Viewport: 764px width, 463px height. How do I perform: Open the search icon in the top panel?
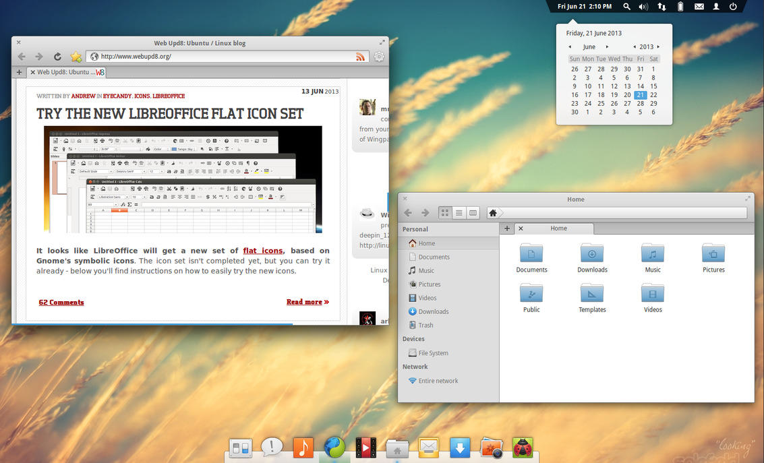click(x=626, y=6)
